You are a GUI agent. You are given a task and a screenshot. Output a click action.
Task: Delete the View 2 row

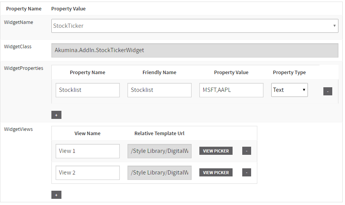tap(246, 173)
